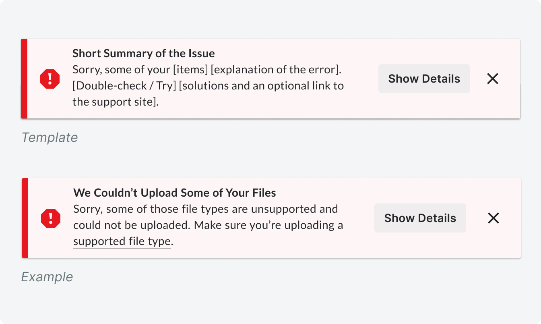This screenshot has width=541, height=324.
Task: Select the Short Summary of the Issue heading
Action: pos(144,54)
